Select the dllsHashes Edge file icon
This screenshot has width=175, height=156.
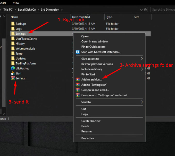click(13, 68)
